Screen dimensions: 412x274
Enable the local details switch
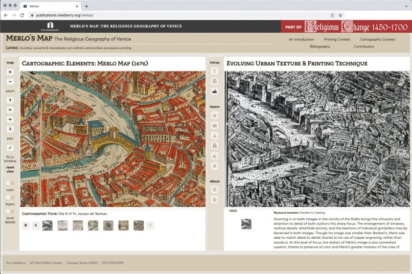(x=9, y=212)
